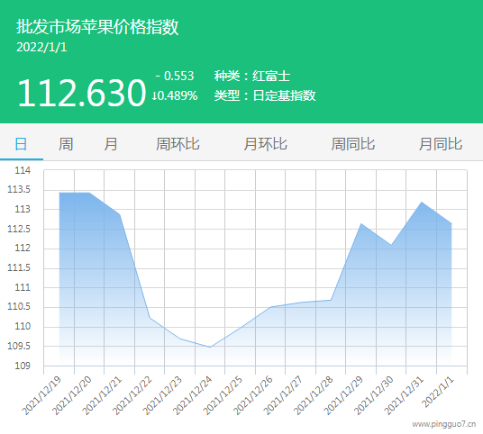Click the 2022/1/1 x-axis date label
Image resolution: width=483 pixels, height=434 pixels.
point(437,392)
